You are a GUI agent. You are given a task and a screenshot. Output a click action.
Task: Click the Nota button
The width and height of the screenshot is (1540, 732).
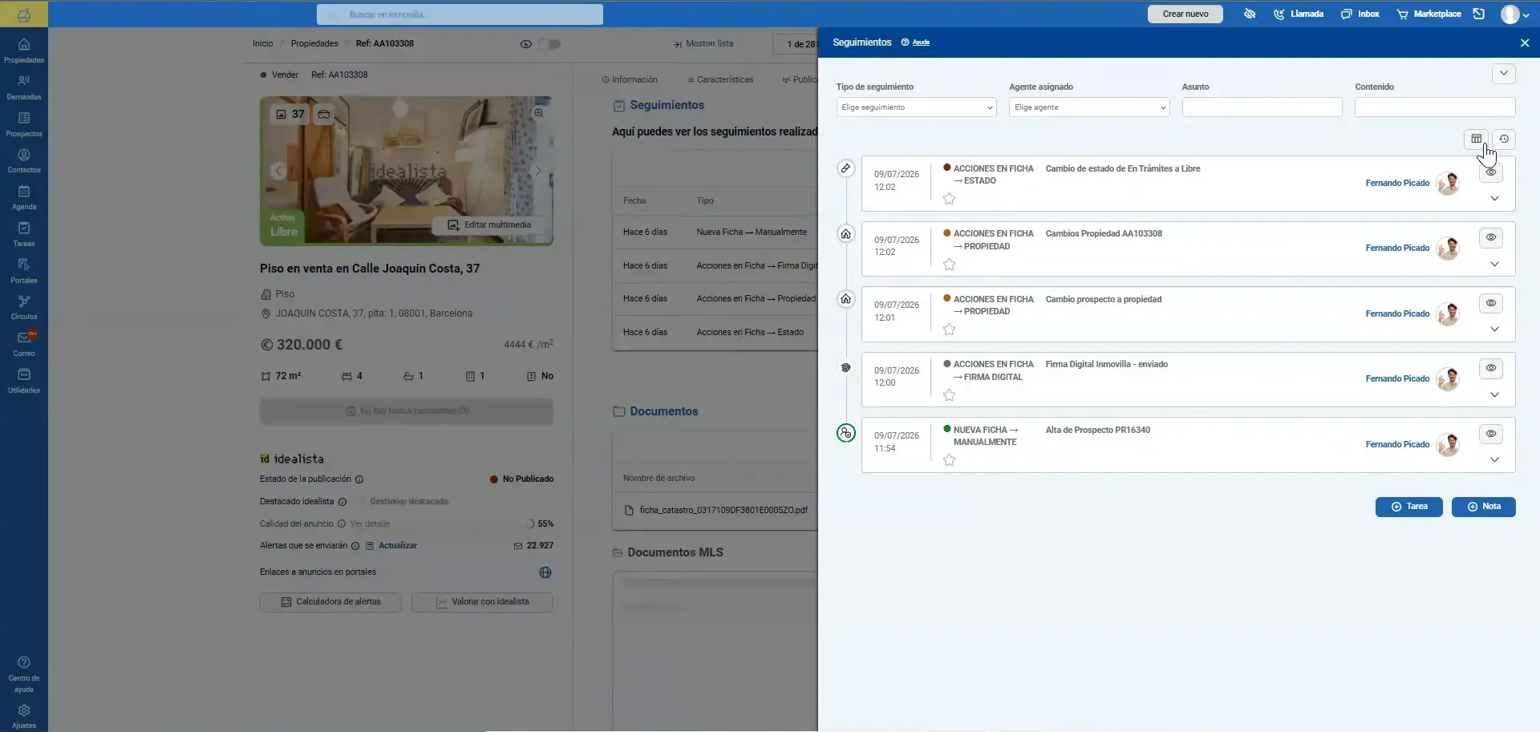1483,507
